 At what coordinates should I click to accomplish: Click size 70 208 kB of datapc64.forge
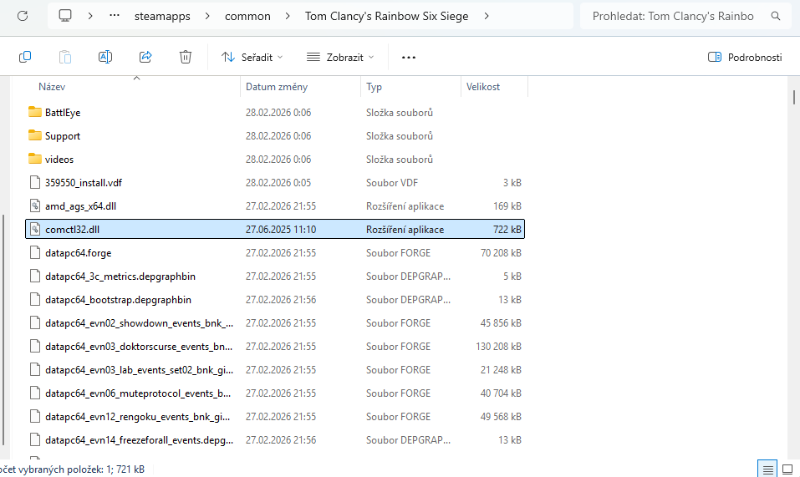(501, 253)
